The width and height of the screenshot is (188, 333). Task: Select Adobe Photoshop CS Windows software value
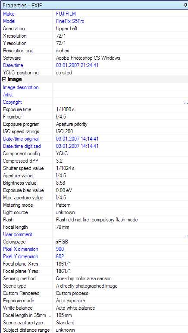[88, 58]
